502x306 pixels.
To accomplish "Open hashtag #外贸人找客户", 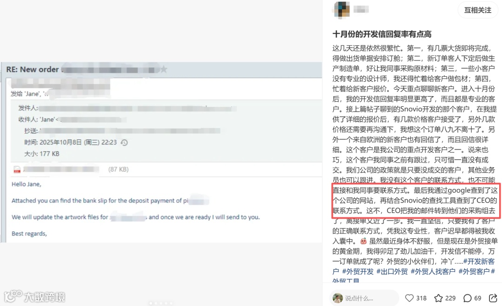I will (x=433, y=272).
